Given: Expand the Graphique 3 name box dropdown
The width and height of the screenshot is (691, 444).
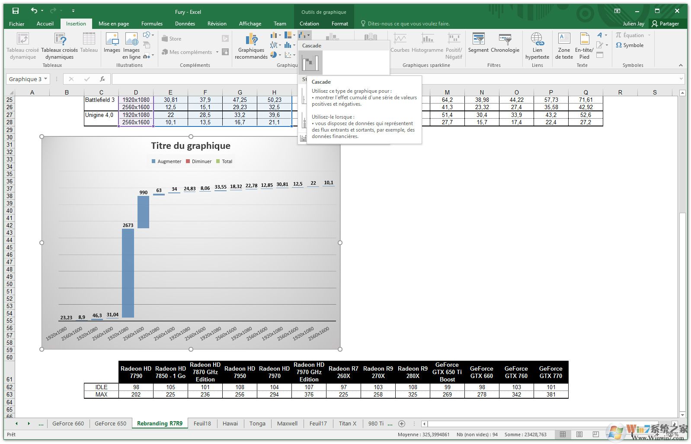Looking at the screenshot, I should [45, 79].
